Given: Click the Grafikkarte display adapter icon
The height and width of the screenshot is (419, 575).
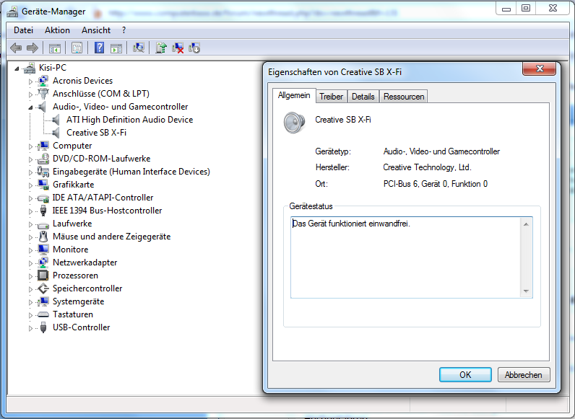Looking at the screenshot, I should click(43, 185).
